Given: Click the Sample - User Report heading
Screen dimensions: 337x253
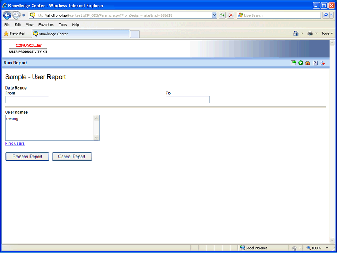Looking at the screenshot, I should pos(36,77).
